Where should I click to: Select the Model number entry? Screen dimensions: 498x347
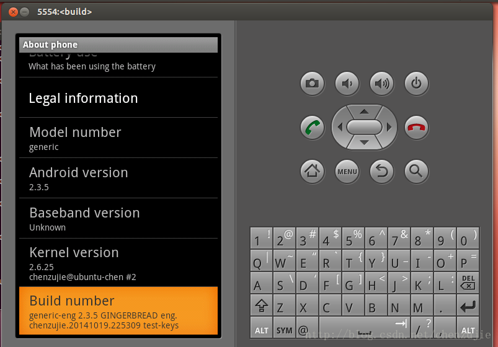coord(118,138)
